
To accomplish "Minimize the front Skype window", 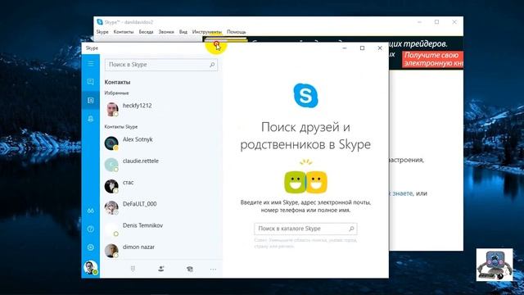I will point(345,48).
